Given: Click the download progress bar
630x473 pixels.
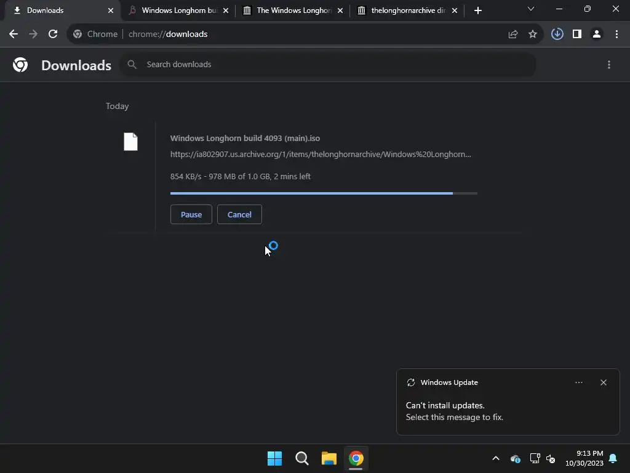Looking at the screenshot, I should [x=324, y=193].
